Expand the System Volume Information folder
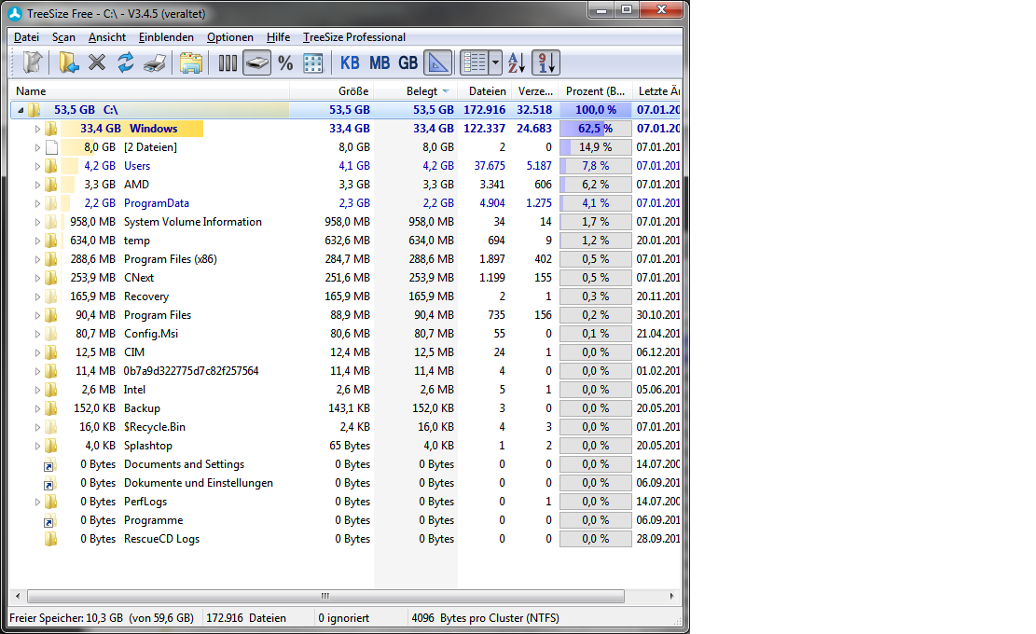1036x634 pixels. click(37, 222)
